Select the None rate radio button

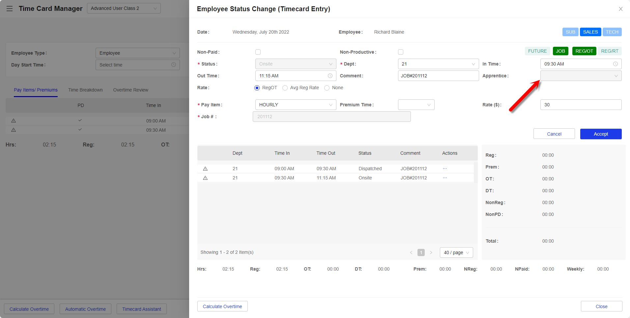click(x=327, y=88)
